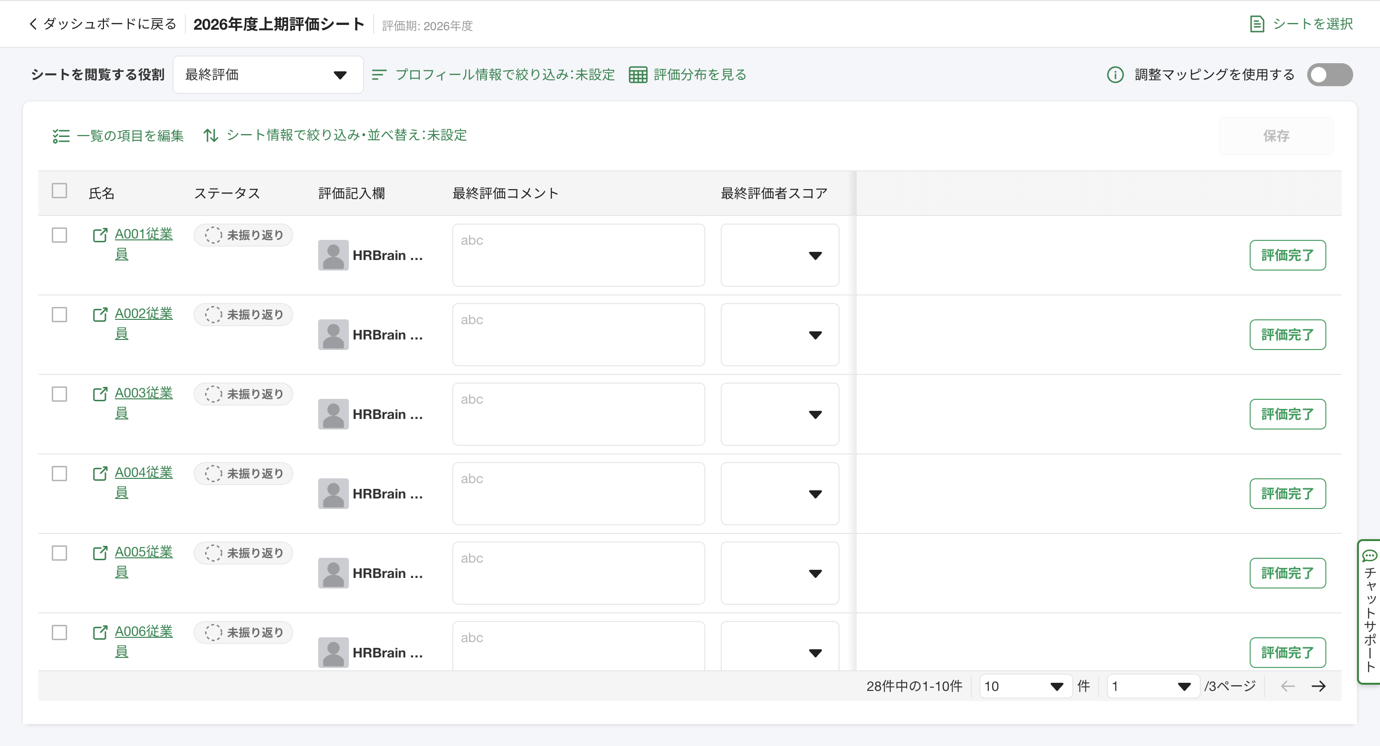Click the edit list columns checklist icon

click(x=61, y=136)
